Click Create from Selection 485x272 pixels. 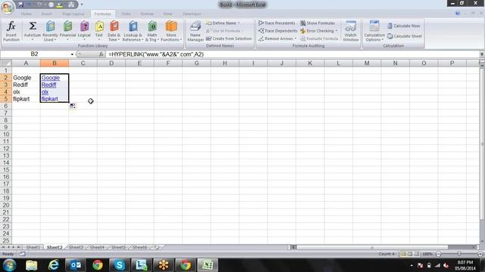229,39
